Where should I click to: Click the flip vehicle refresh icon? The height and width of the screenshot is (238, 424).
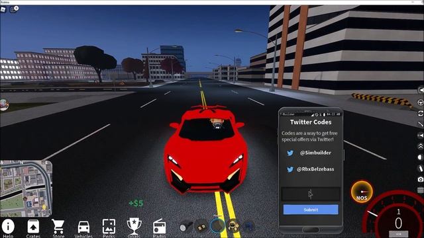(421, 114)
